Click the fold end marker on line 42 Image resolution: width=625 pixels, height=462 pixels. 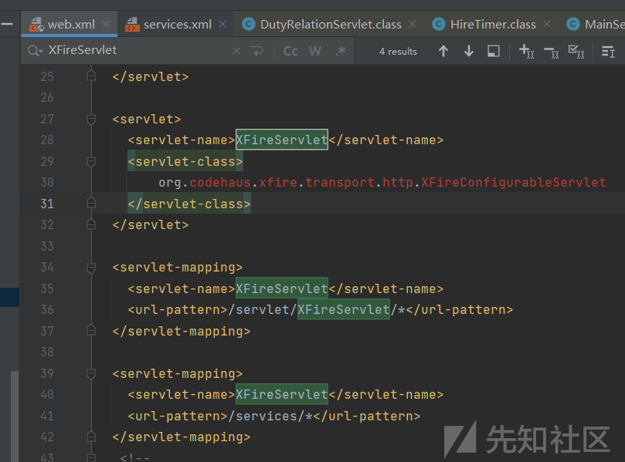point(91,437)
